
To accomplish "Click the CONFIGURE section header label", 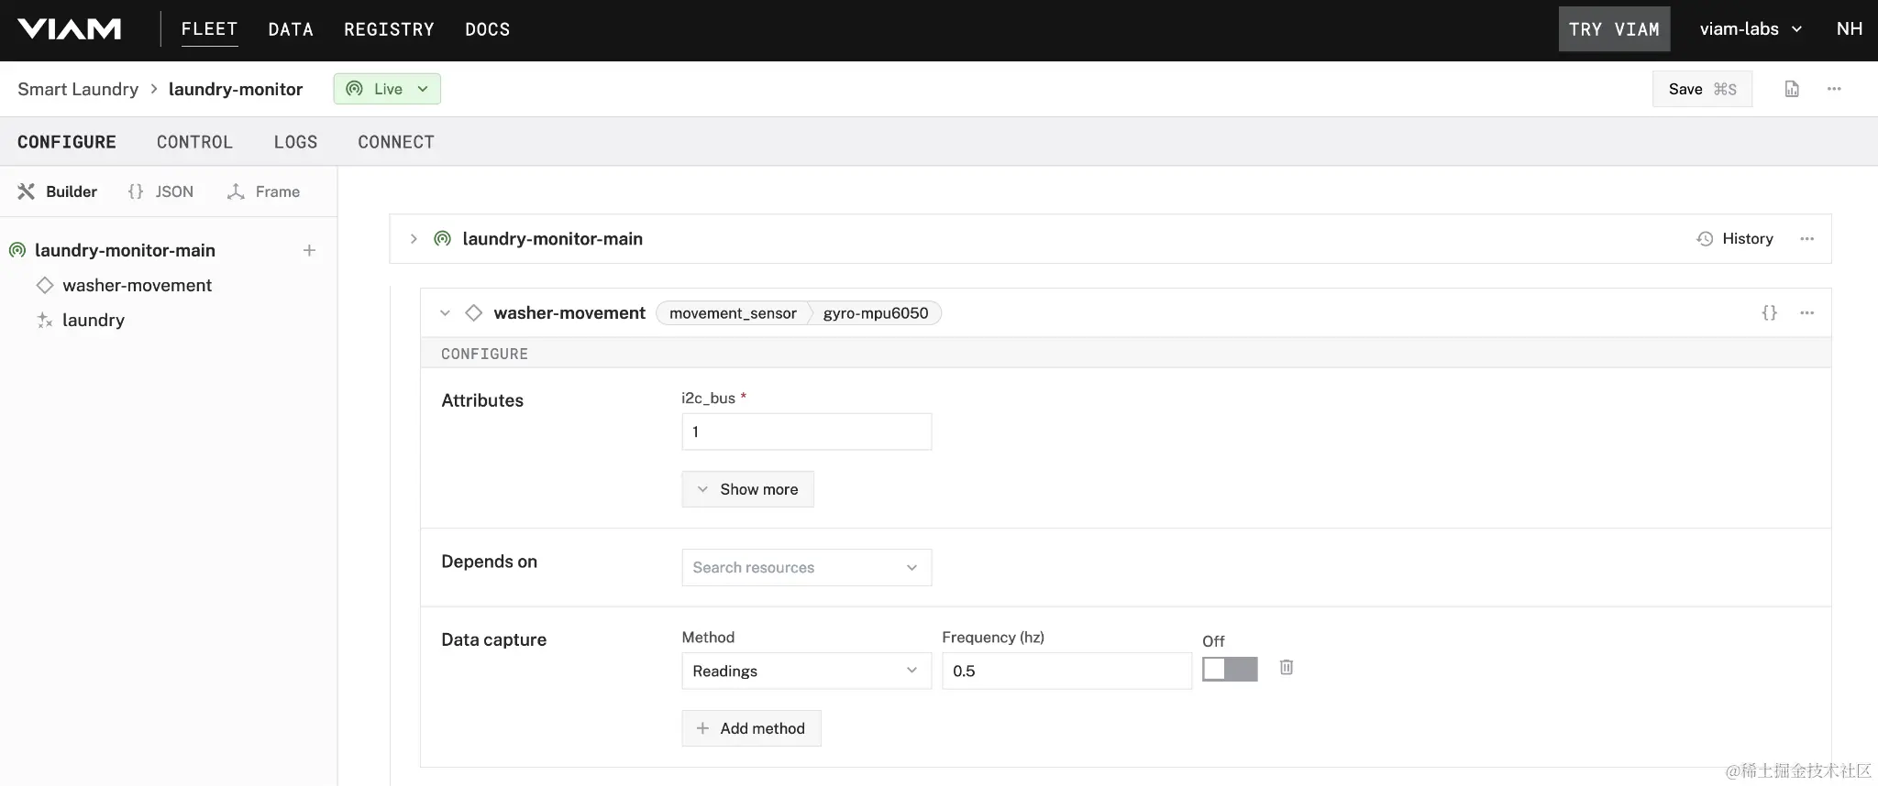I will point(484,354).
